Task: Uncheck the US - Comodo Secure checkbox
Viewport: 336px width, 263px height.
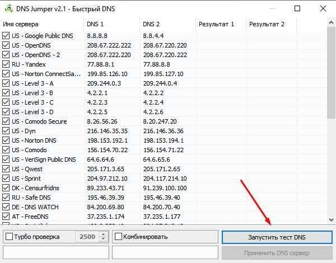Action: coord(6,121)
